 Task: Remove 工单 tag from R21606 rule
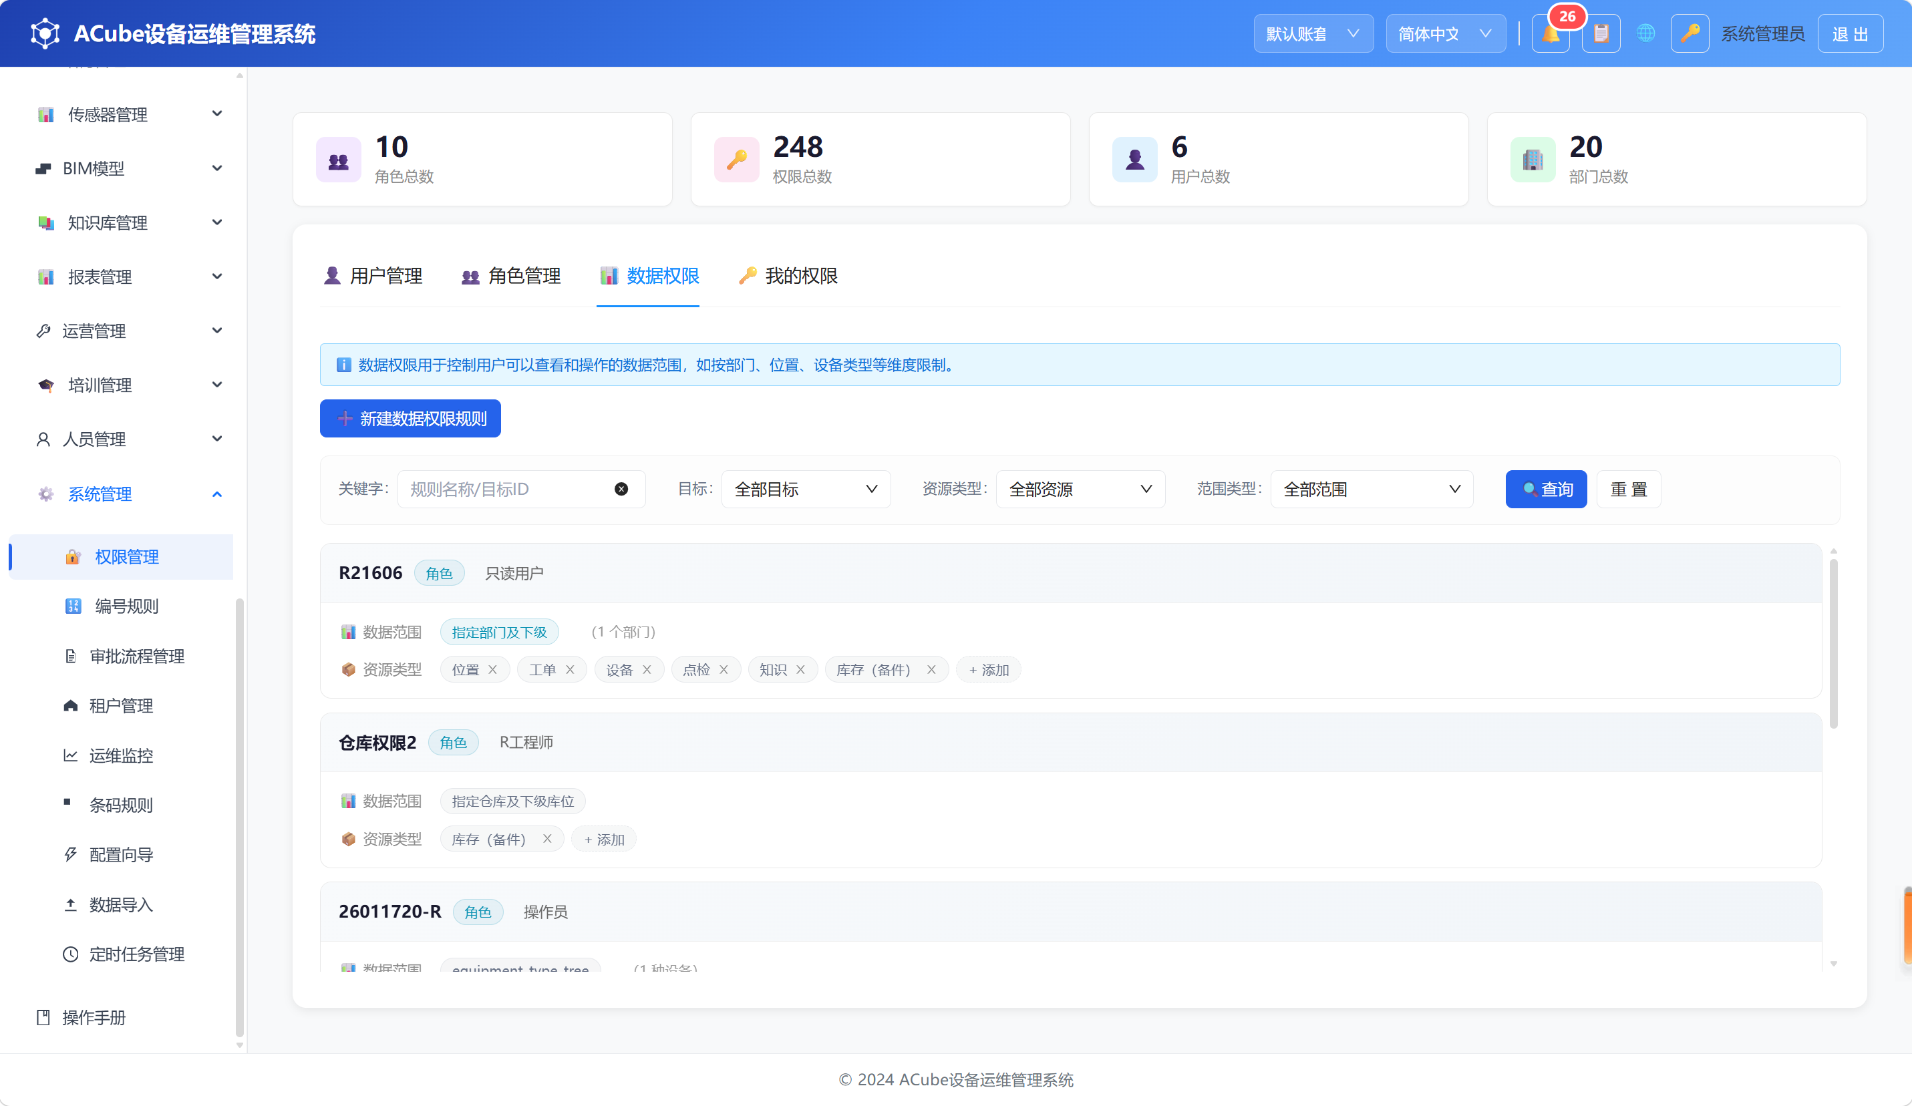pos(570,670)
